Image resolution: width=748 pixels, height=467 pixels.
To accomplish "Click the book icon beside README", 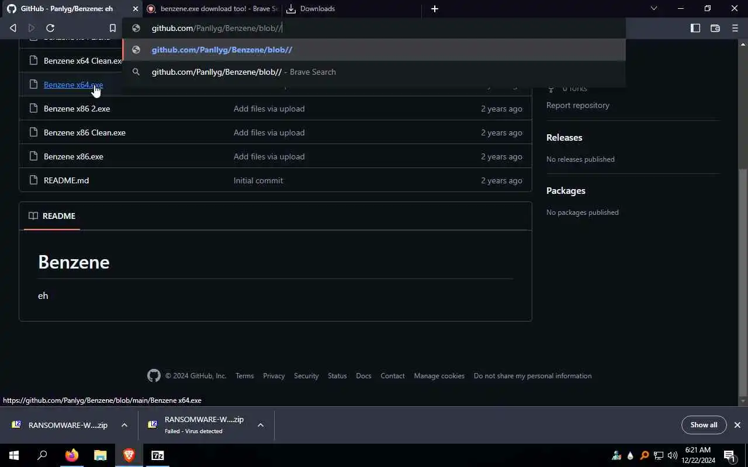I will click(33, 216).
